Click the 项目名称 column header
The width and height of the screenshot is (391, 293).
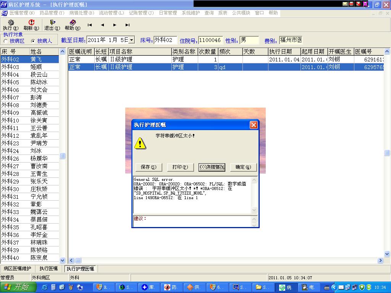[140, 52]
